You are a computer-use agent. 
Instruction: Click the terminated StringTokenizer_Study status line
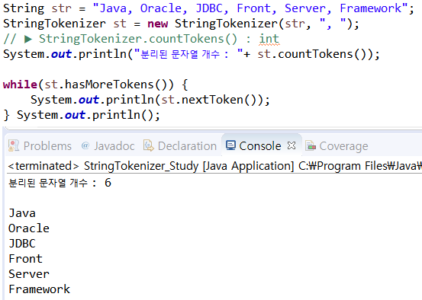coord(214,166)
